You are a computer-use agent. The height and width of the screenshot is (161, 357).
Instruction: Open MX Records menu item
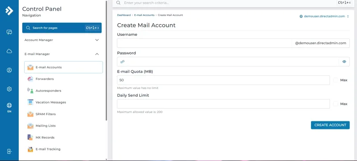point(63,137)
